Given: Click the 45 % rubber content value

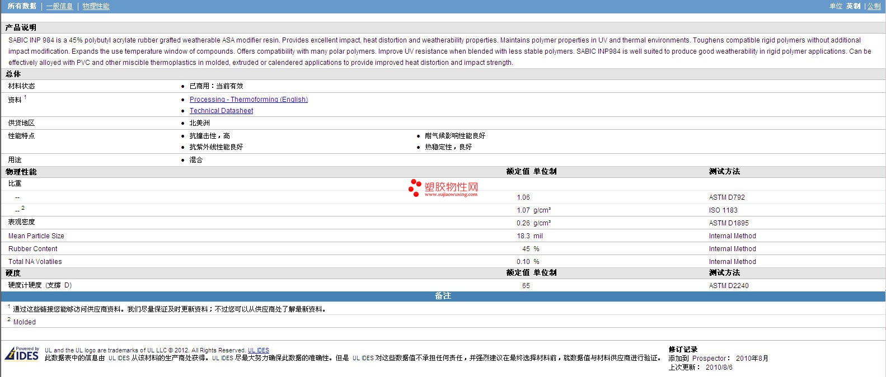Looking at the screenshot, I should [x=531, y=249].
